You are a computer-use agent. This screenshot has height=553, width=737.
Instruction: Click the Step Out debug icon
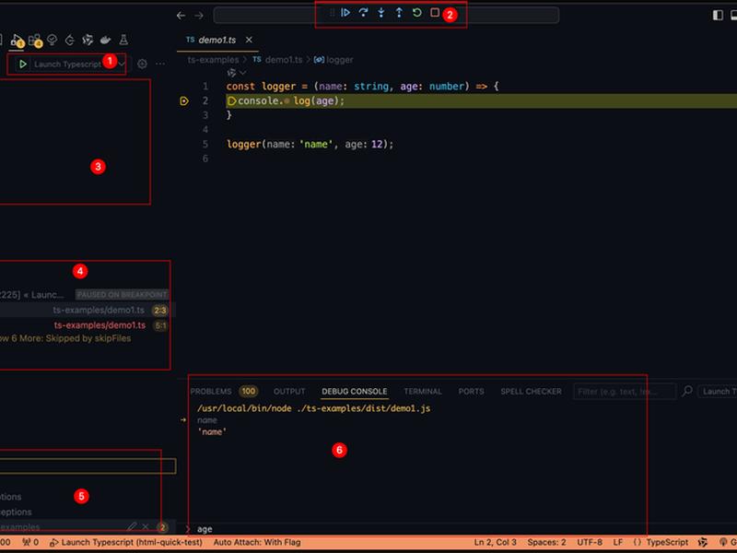(x=399, y=13)
